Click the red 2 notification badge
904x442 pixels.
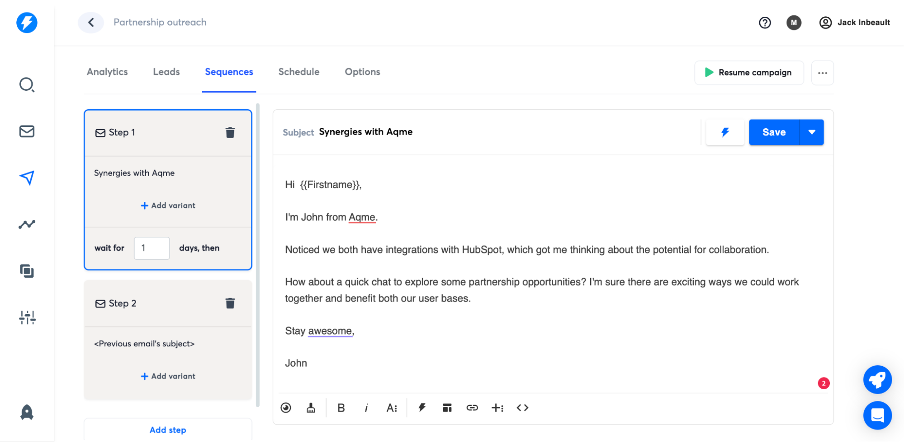click(x=824, y=383)
